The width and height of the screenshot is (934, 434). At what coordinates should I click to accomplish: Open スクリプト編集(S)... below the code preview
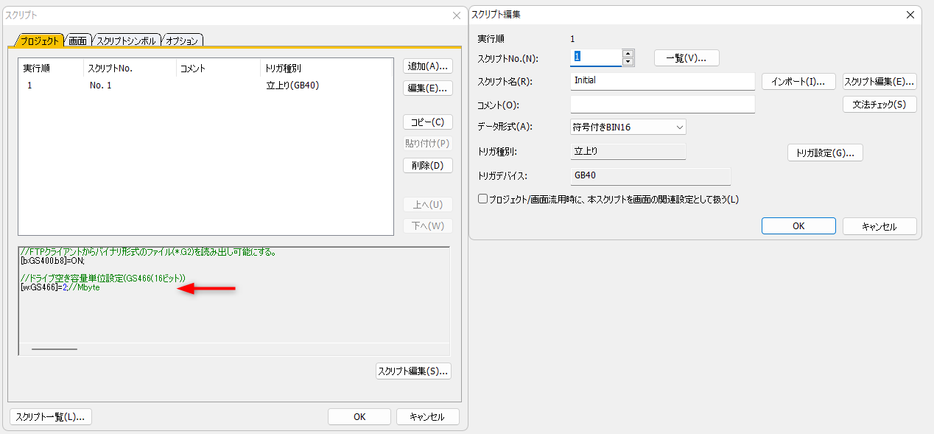tap(413, 371)
